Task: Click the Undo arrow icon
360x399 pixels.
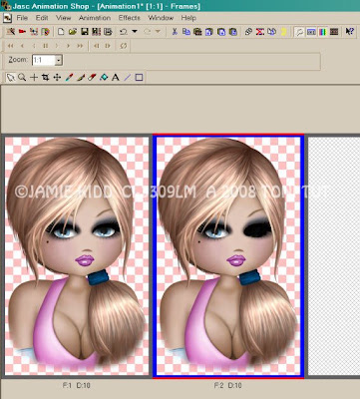Action: point(124,32)
